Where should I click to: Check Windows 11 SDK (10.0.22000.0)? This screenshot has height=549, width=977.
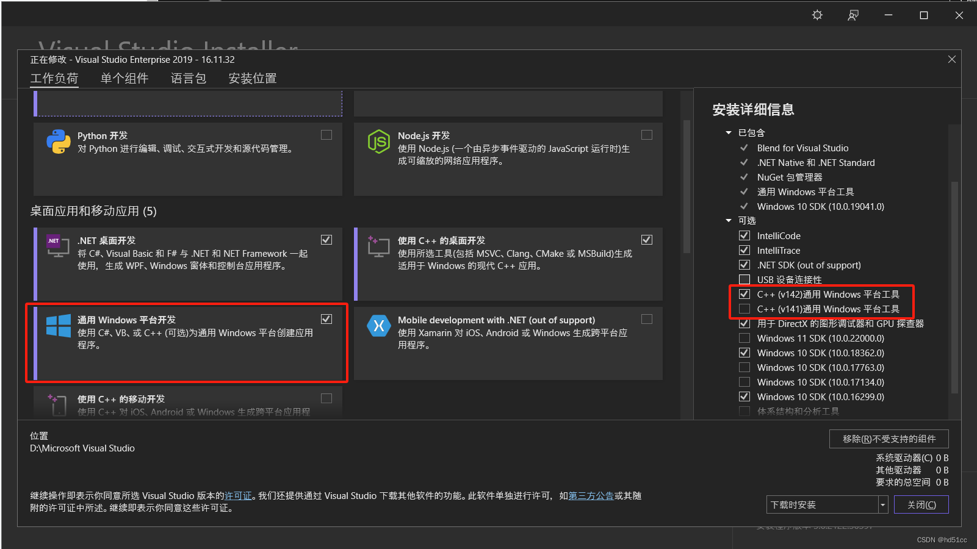(x=744, y=338)
